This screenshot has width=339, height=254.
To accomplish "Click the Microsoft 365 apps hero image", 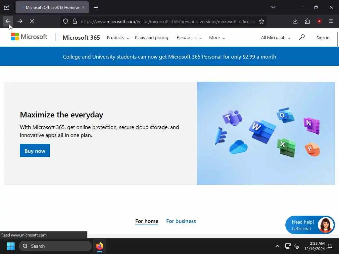I will tap(266, 133).
